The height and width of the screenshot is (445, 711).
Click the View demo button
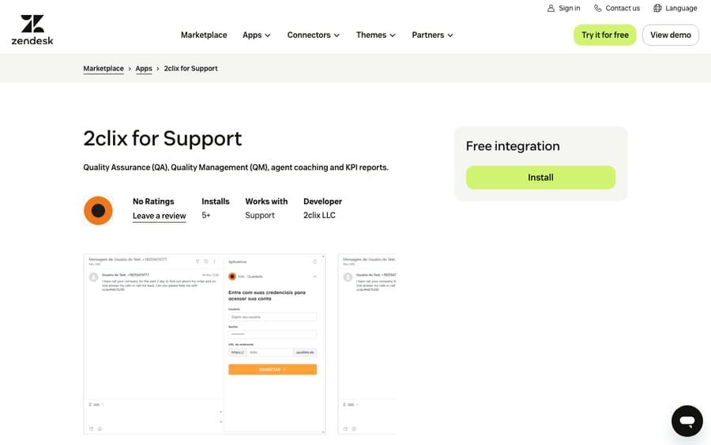pos(670,35)
